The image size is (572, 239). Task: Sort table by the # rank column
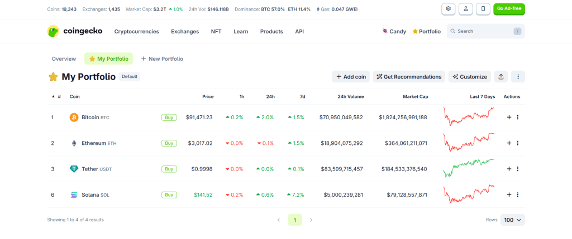[x=56, y=97]
